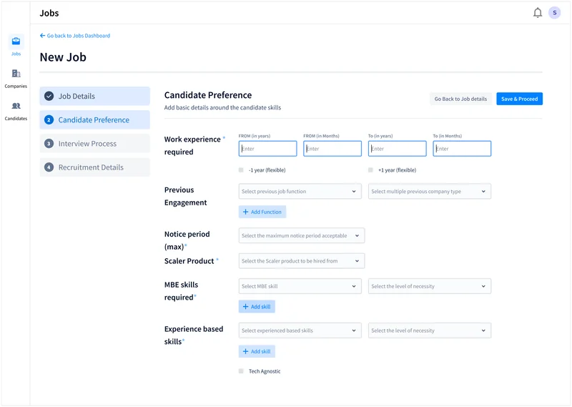Click the Save & Proceed button
Viewport: 572px width, 407px height.
519,99
